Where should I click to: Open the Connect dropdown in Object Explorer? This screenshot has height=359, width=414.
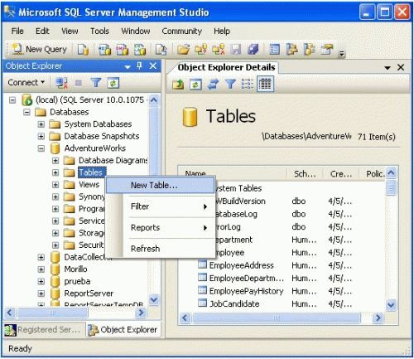[x=26, y=82]
